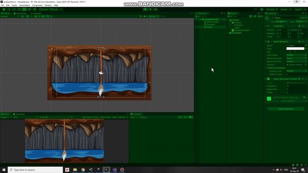Open the Assets menu
308x173 pixels.
point(14,5)
